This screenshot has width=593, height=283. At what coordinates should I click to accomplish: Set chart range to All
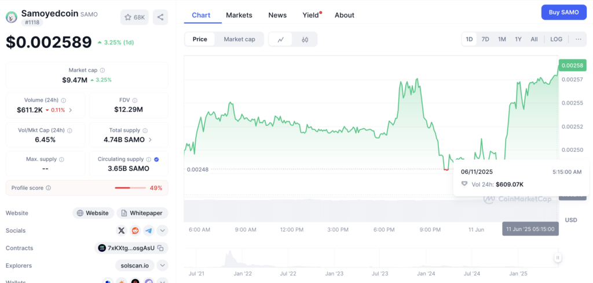(534, 39)
